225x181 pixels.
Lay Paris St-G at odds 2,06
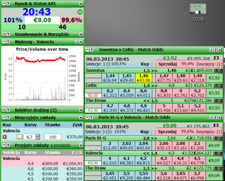click(164, 146)
